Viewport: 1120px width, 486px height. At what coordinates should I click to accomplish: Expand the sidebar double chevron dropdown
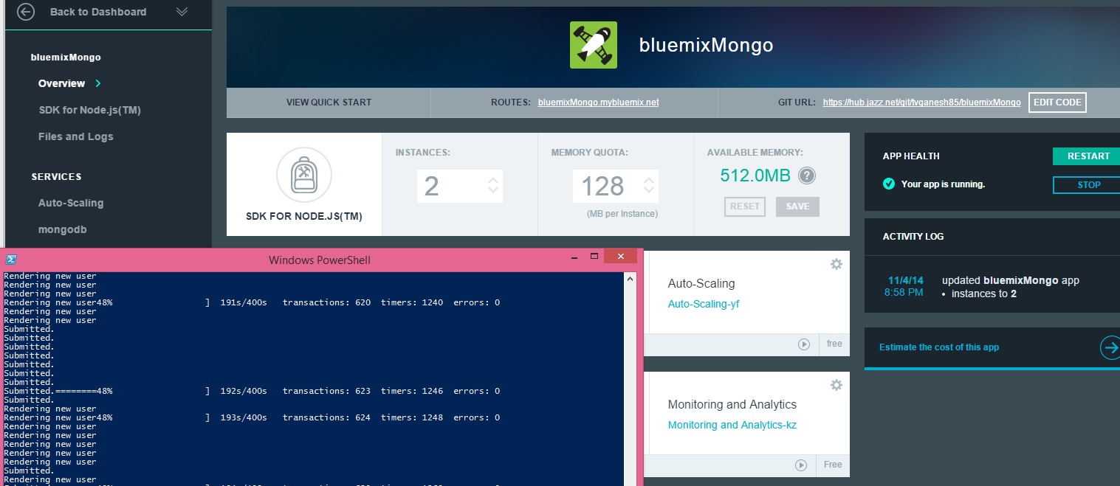coord(182,12)
